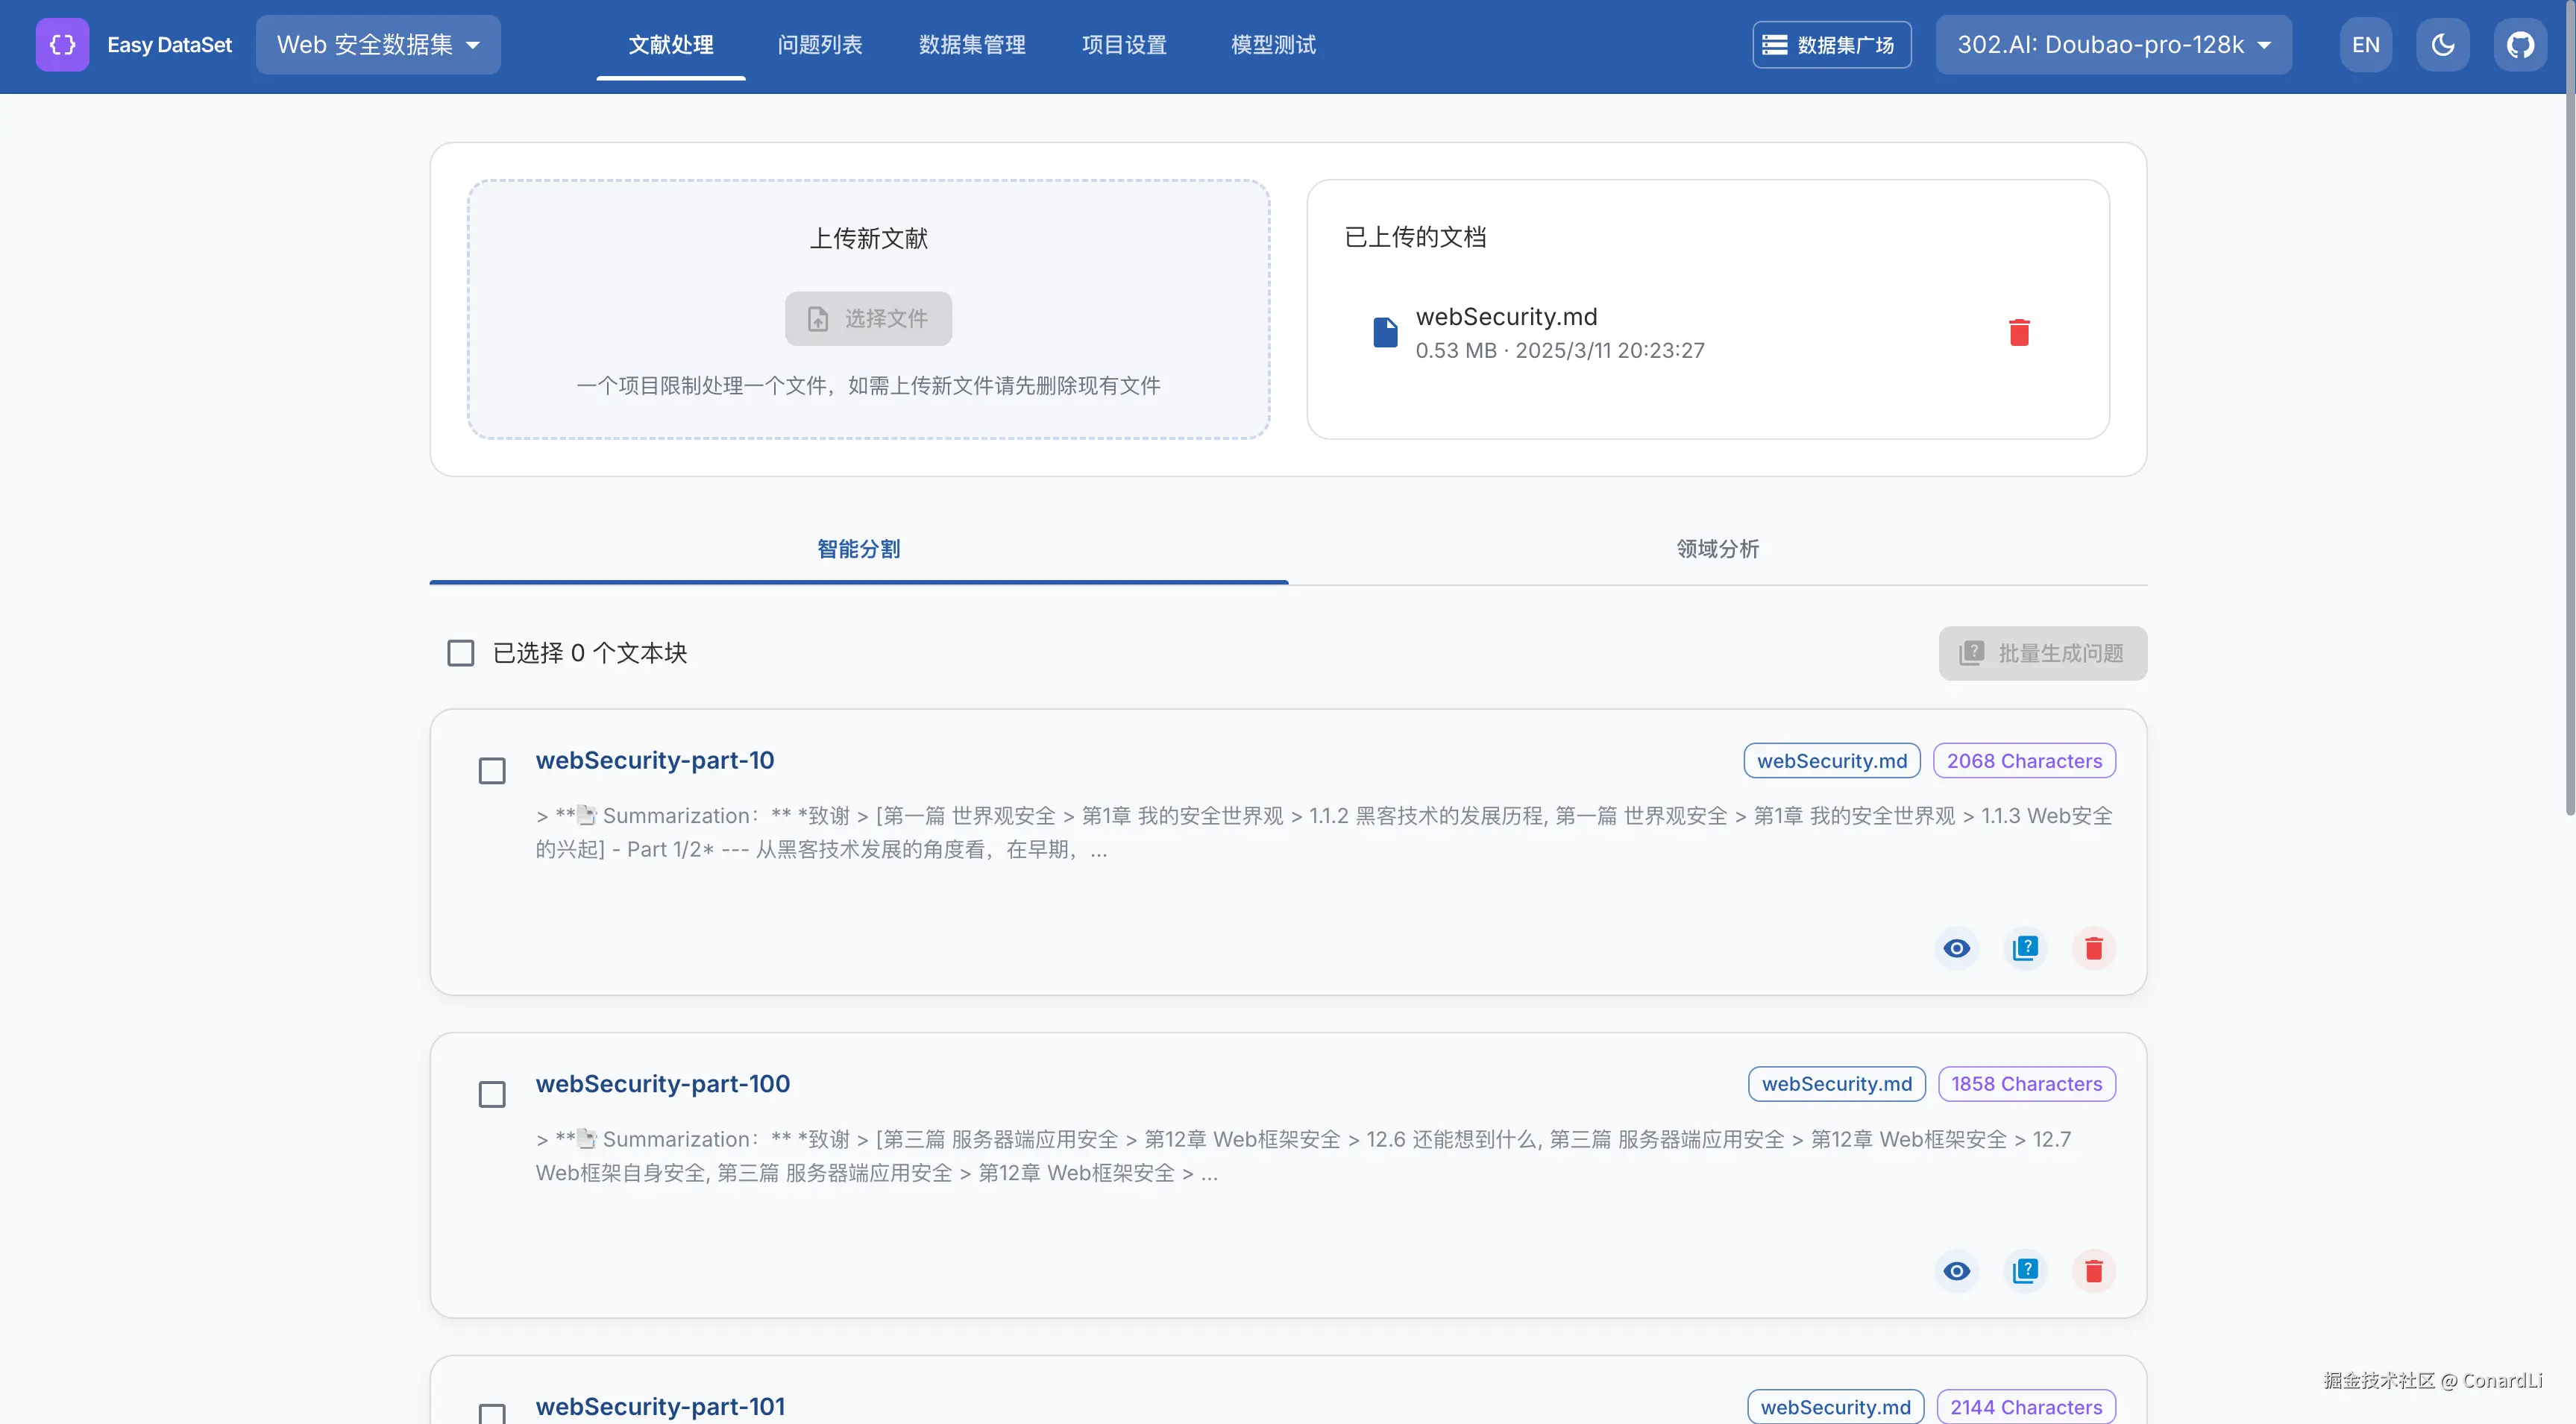
Task: Generate questions for webSecurity-part-100 chunk
Action: coord(2025,1270)
